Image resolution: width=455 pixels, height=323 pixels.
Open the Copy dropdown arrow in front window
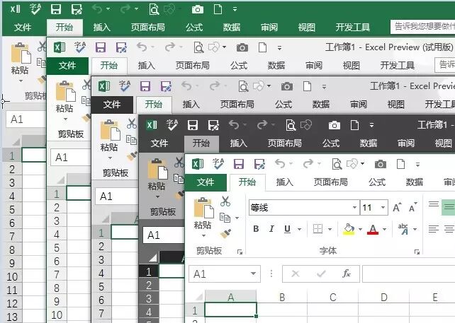[x=237, y=218]
